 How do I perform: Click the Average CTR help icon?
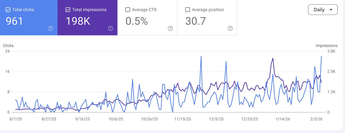[x=170, y=28]
